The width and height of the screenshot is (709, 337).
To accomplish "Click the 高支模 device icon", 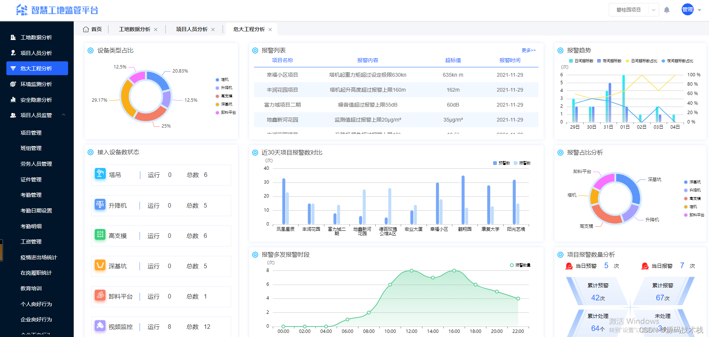I will coord(100,235).
